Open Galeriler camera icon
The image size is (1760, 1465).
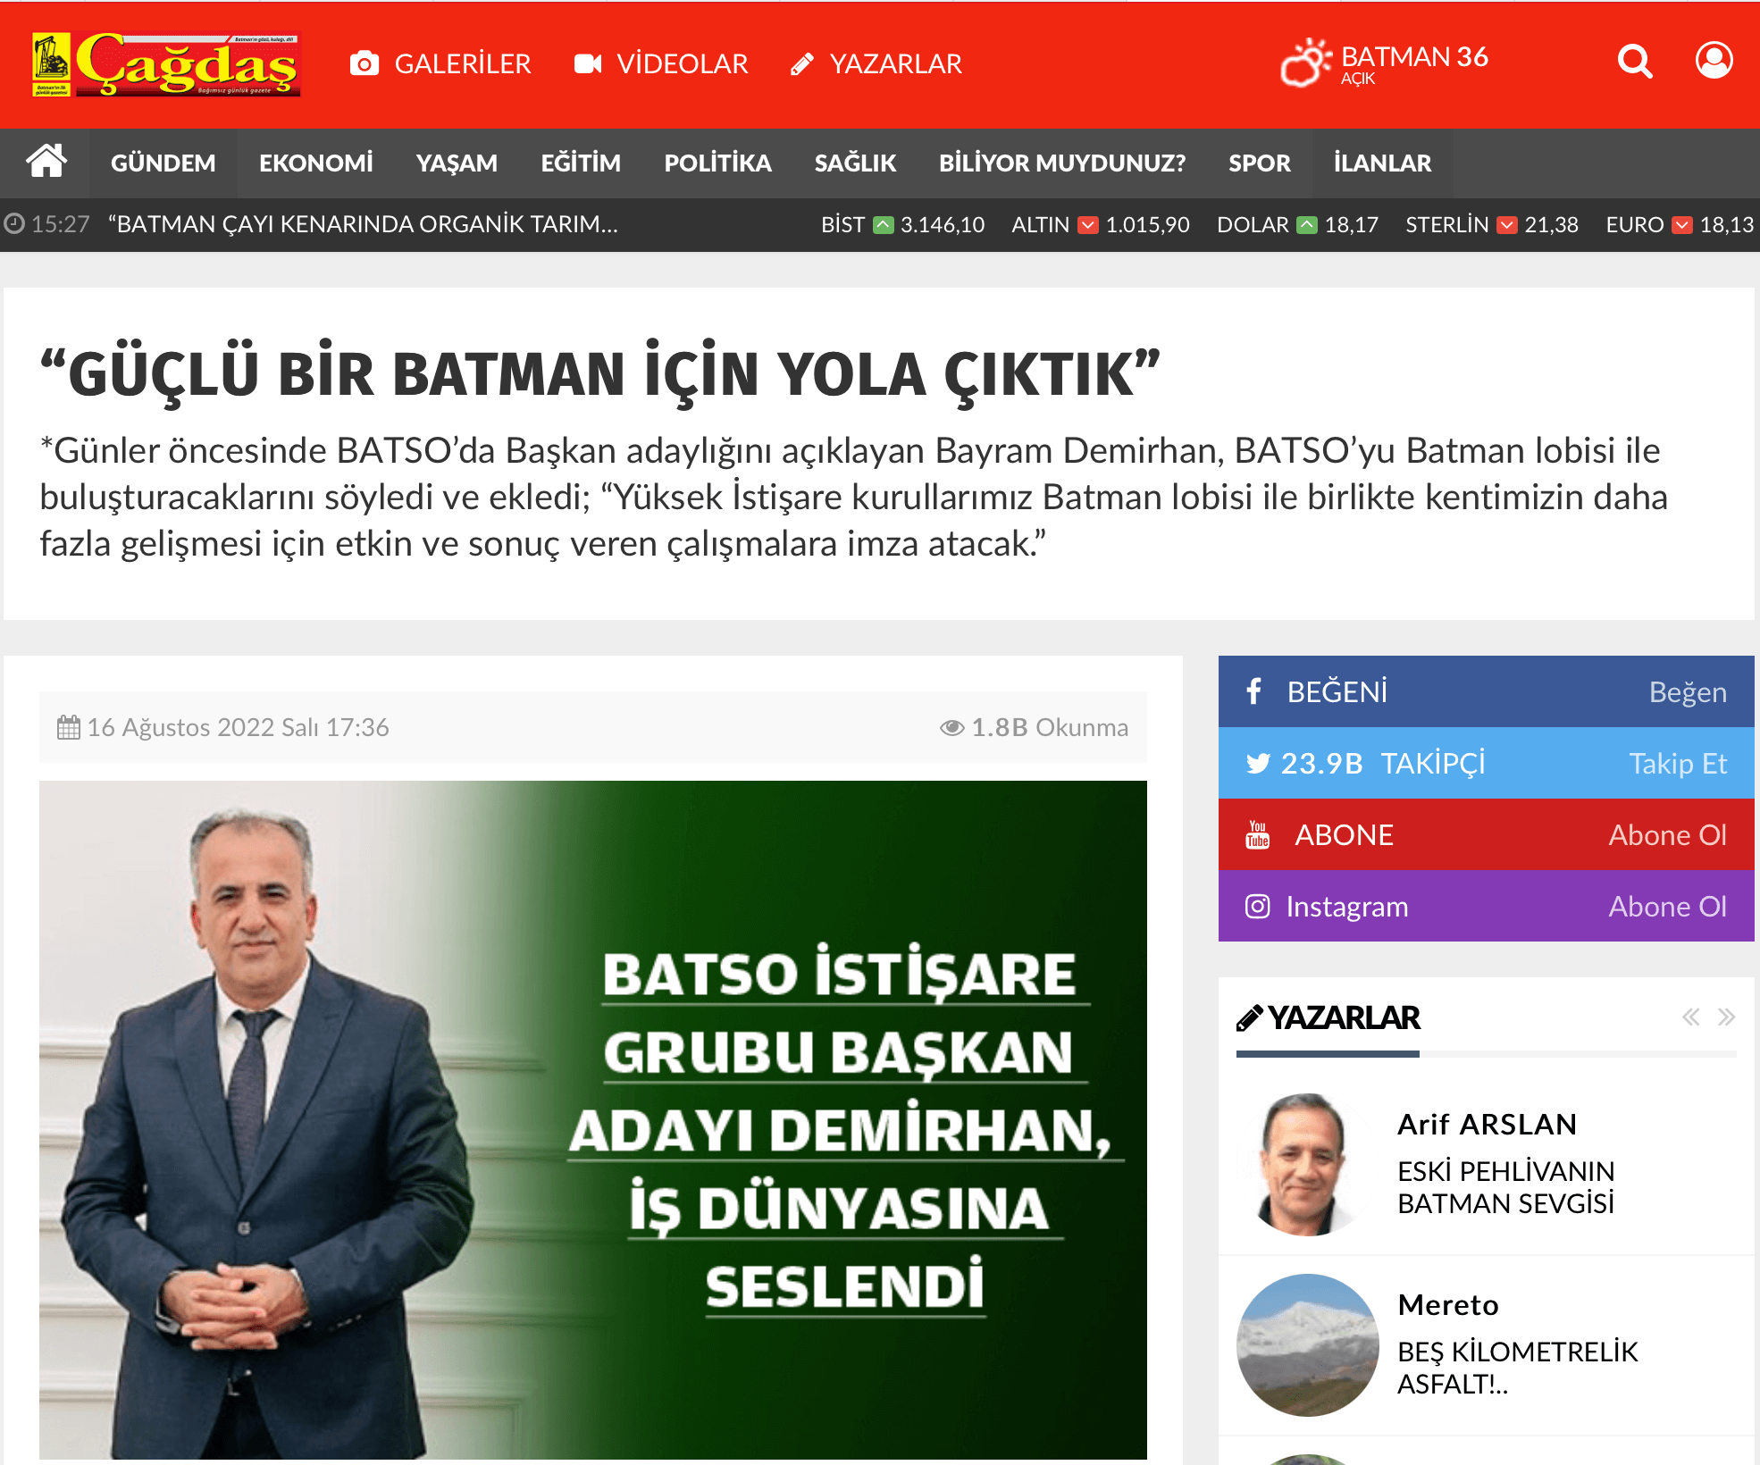coord(365,63)
